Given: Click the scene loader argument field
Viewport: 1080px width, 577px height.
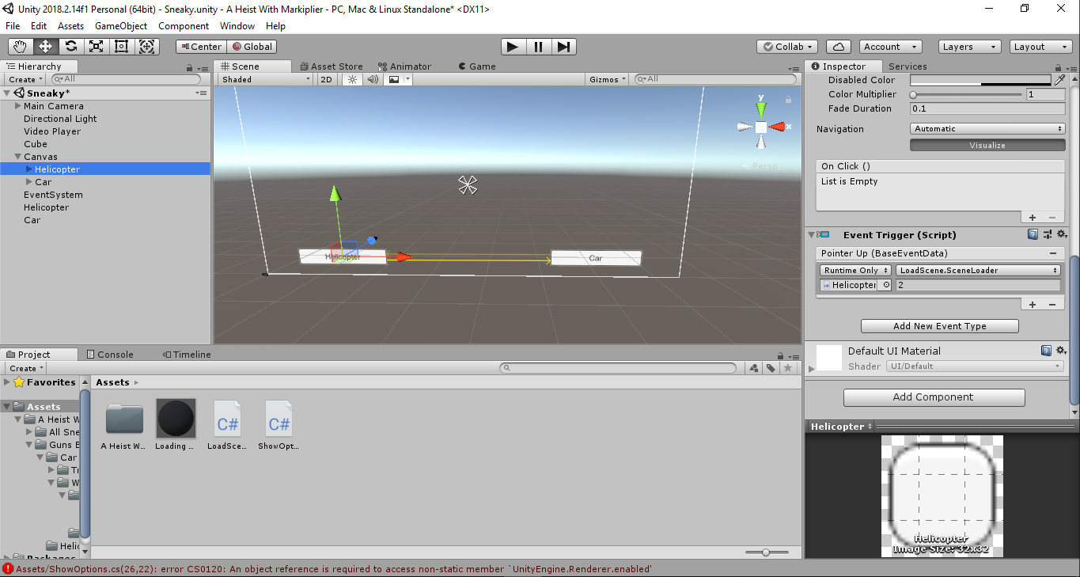Looking at the screenshot, I should coord(978,285).
